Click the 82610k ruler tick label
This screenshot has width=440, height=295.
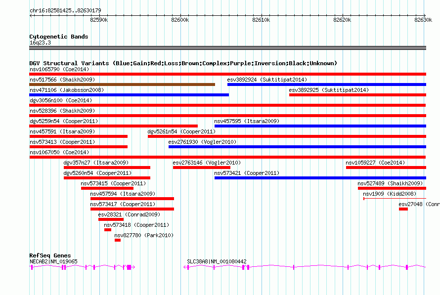tap(261, 20)
